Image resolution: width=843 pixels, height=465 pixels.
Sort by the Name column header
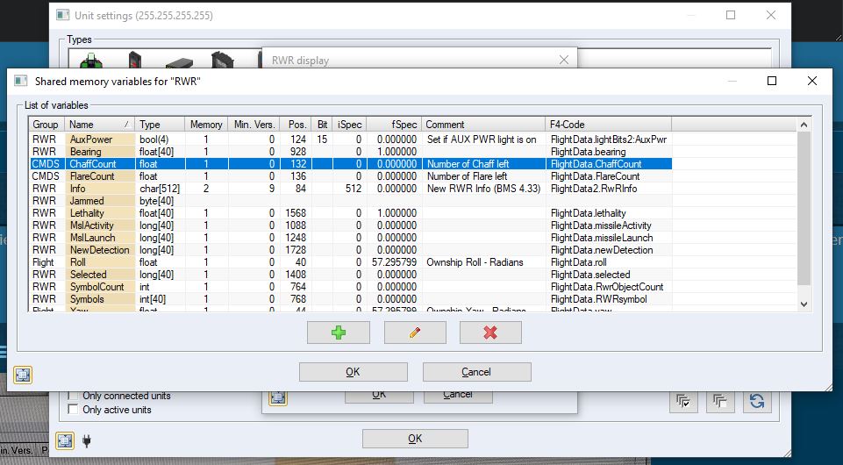pos(99,125)
